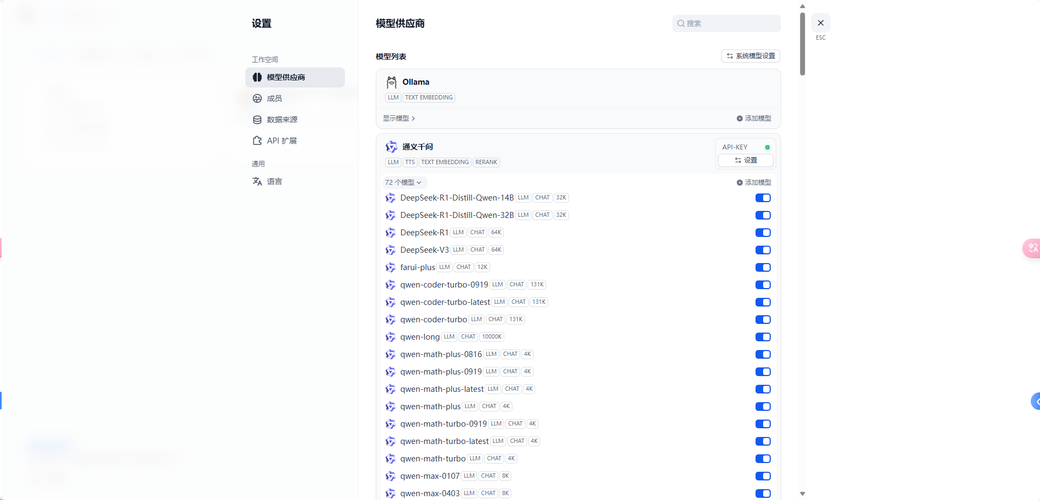Open 系统模型设置 button
The height and width of the screenshot is (500, 1040).
pyautogui.click(x=751, y=56)
